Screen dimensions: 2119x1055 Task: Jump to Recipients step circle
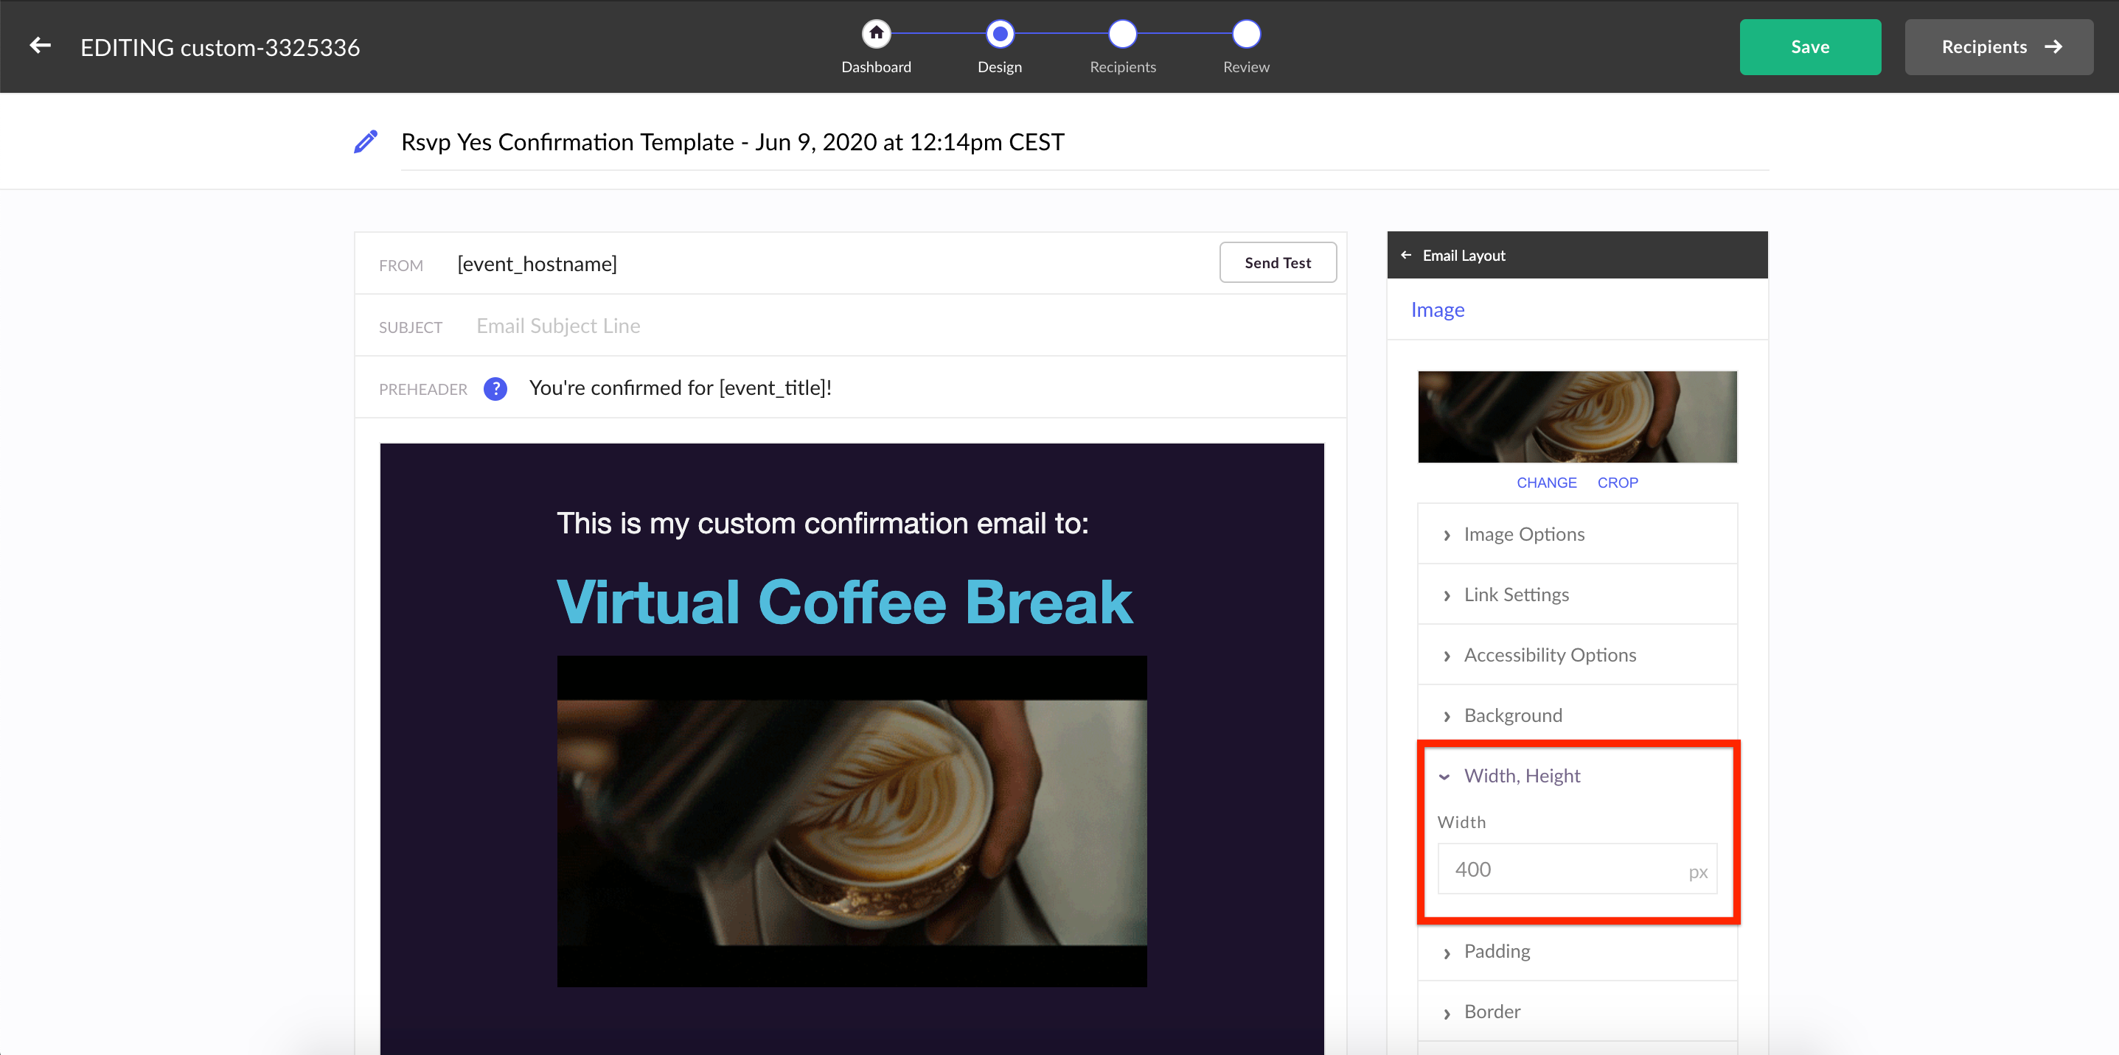click(x=1122, y=34)
